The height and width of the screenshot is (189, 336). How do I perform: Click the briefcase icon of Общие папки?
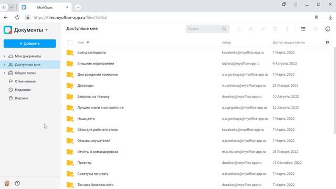10,73
